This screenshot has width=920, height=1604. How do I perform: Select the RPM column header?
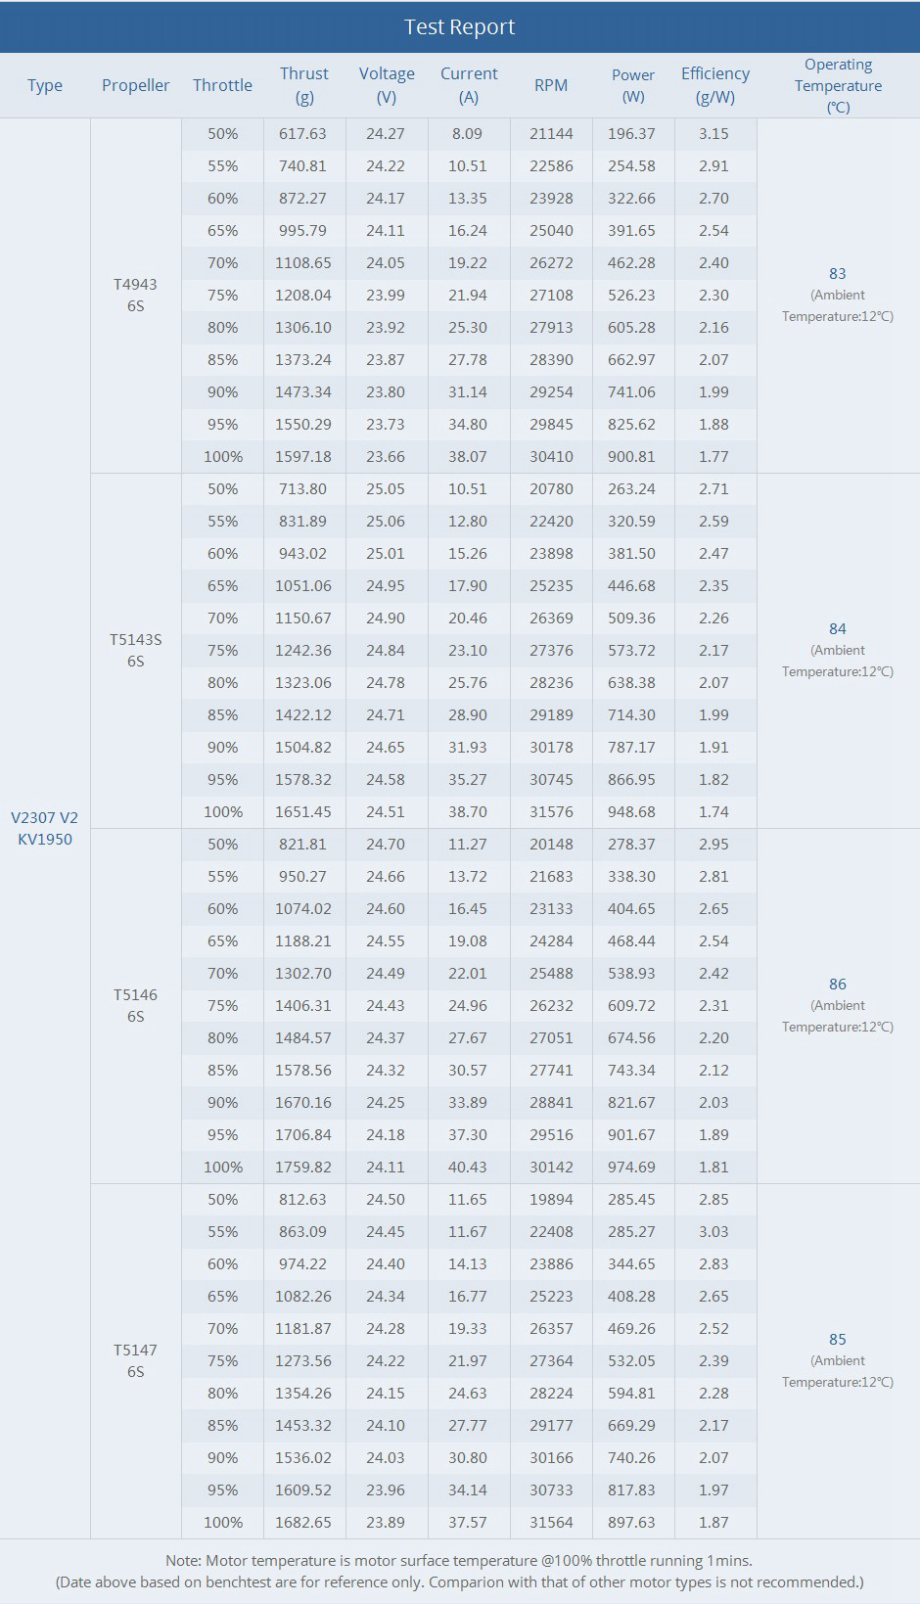(551, 86)
